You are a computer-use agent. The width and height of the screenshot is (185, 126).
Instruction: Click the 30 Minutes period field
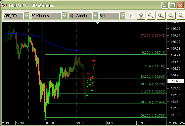(46, 16)
